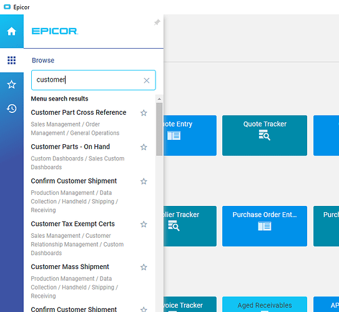Launch the Aged Receivables tile
The width and height of the screenshot is (339, 312).
point(265,305)
